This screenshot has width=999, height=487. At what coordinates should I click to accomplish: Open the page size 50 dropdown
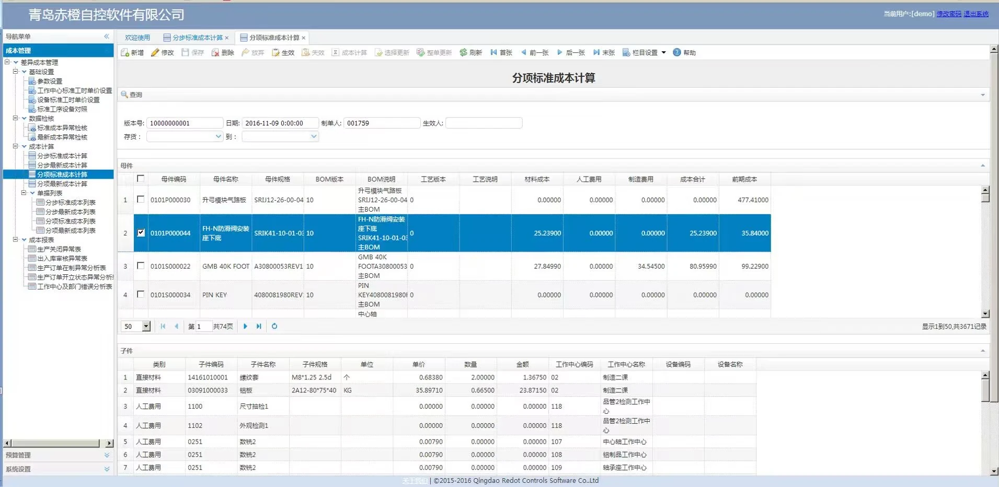tap(146, 326)
